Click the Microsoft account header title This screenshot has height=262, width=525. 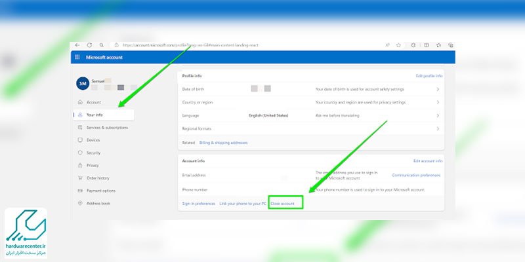pos(104,58)
